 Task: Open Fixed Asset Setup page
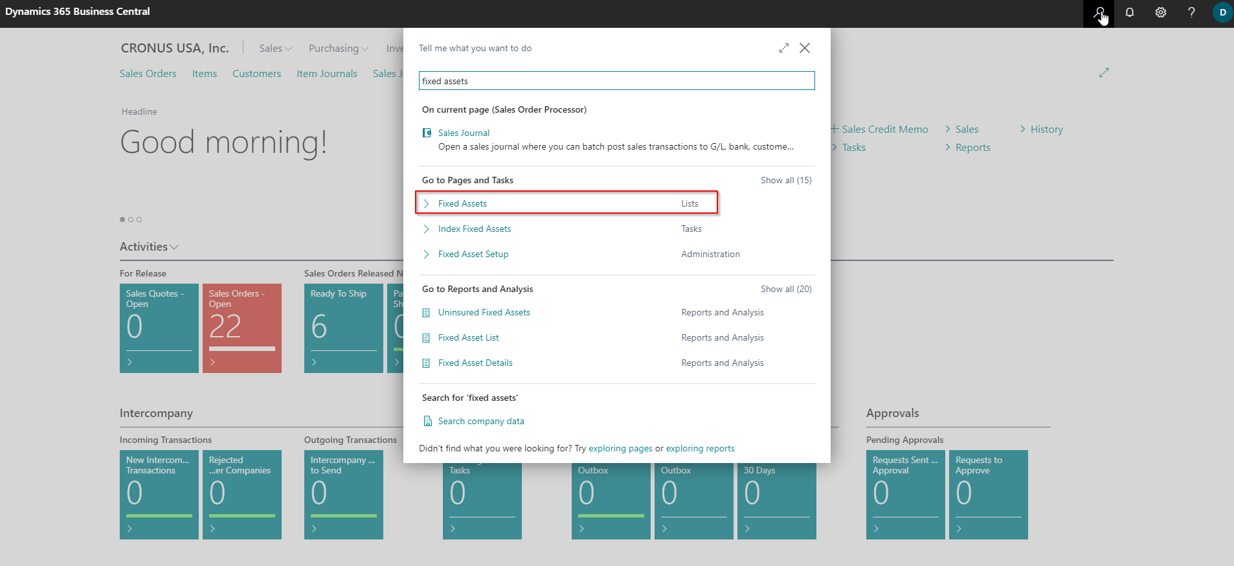473,254
